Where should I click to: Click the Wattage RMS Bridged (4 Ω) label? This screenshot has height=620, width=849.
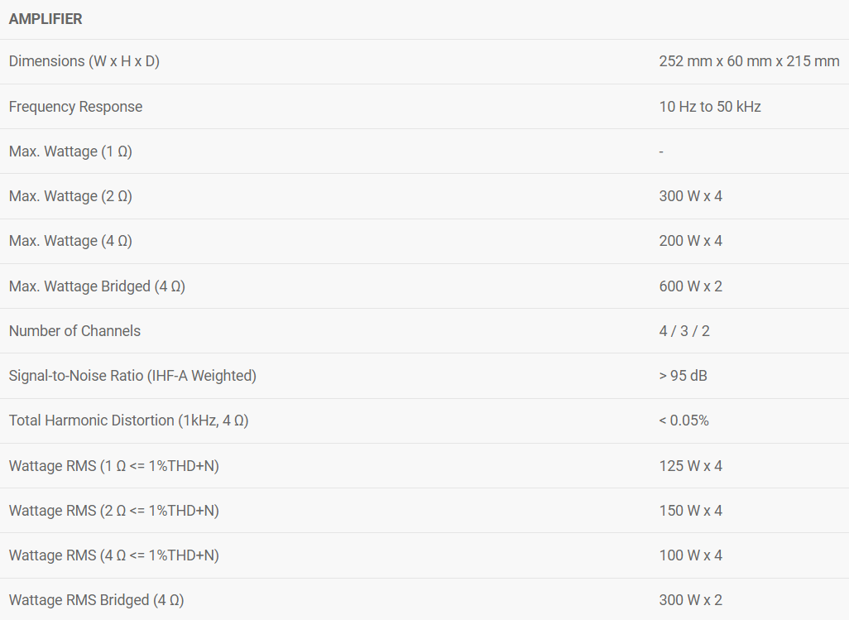[96, 600]
